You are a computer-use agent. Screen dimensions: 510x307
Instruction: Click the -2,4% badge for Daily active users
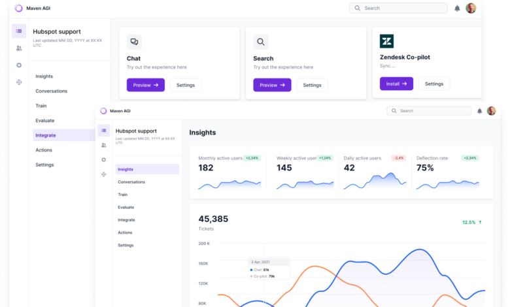(399, 158)
